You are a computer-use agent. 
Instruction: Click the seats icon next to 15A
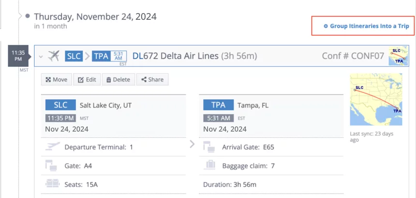tap(52, 184)
